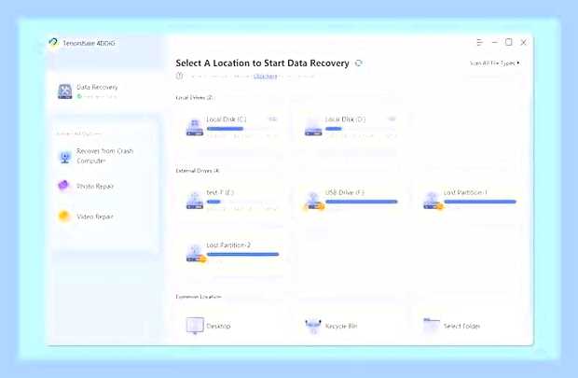The height and width of the screenshot is (378, 578).
Task: Click the Recycle Bin location icon
Action: click(313, 326)
